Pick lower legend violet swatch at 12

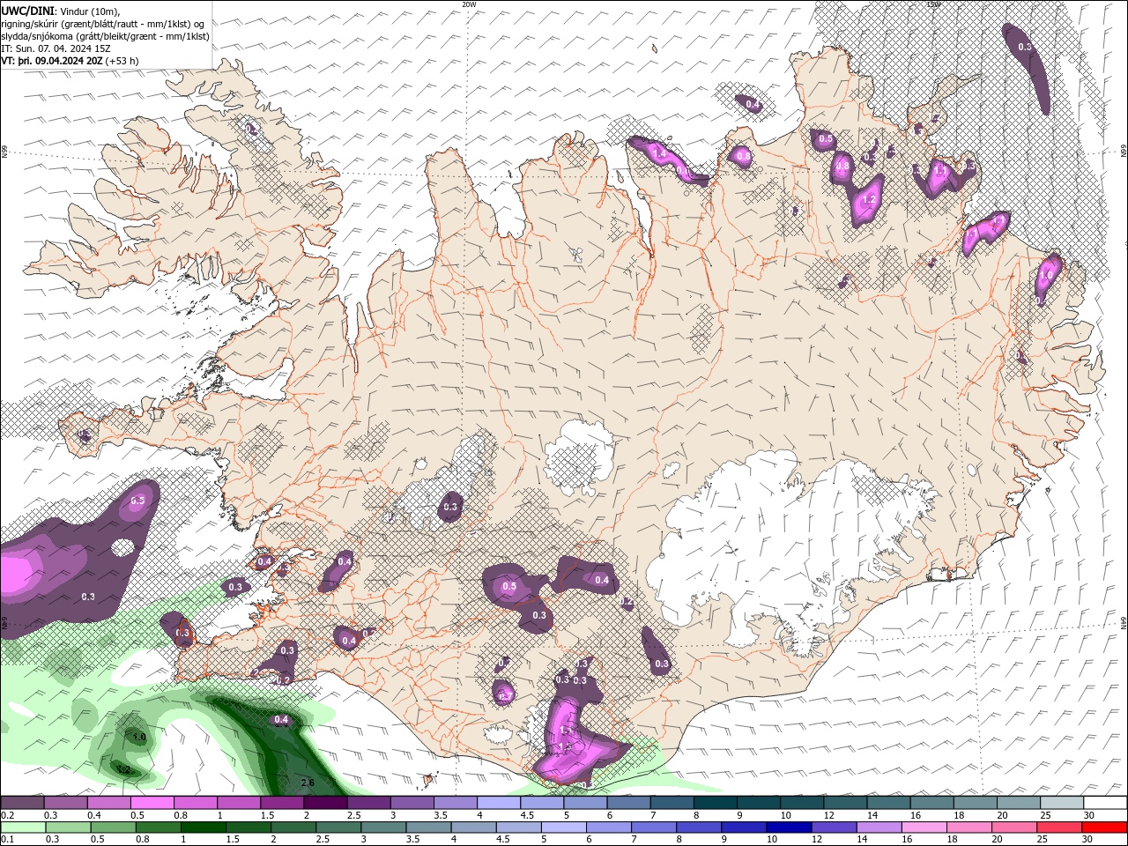(x=834, y=827)
